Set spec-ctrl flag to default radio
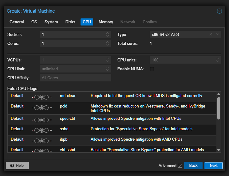This screenshot has width=229, height=176. [41, 120]
